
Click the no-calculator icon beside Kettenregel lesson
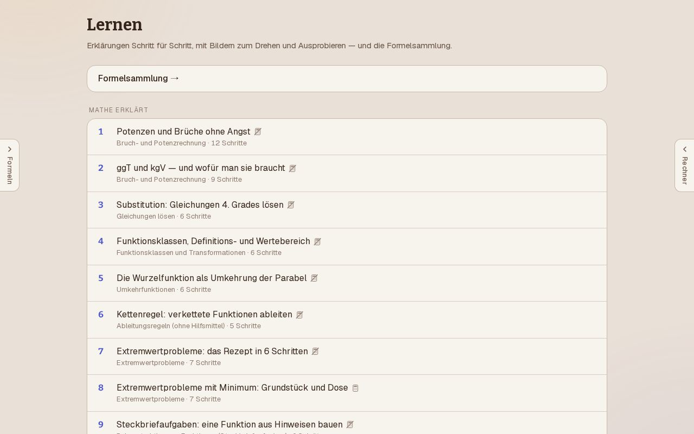tap(300, 315)
